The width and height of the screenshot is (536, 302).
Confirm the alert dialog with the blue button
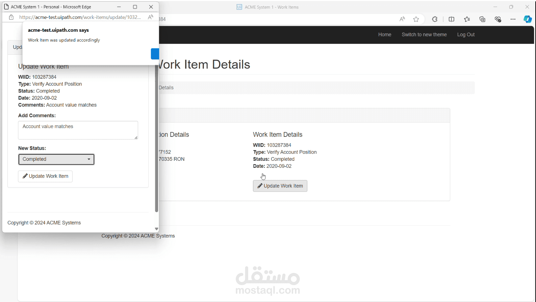155,54
